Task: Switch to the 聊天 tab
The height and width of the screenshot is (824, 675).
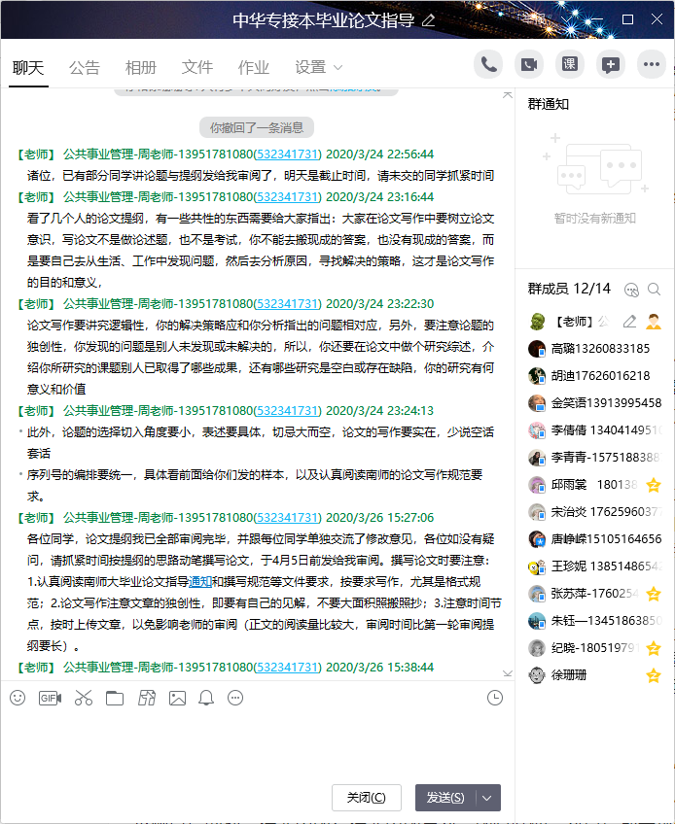Action: point(28,68)
